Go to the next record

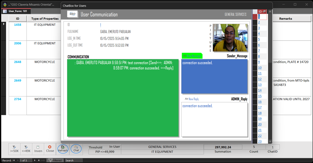pos(35,160)
